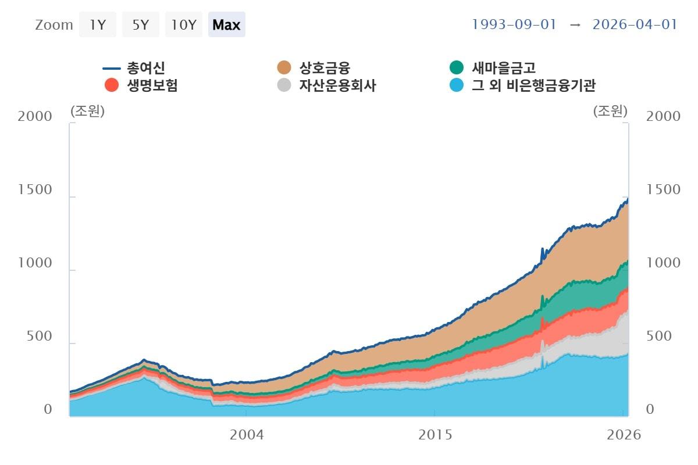
Task: Choose the Max zoom option
Action: click(227, 25)
